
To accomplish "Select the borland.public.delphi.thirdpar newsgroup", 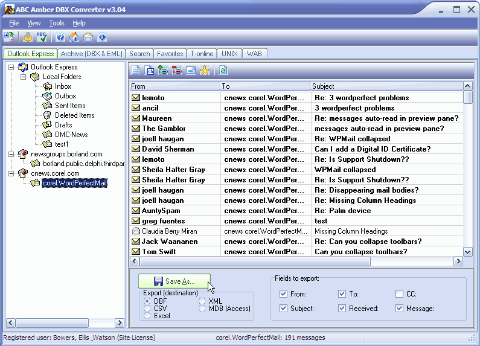I will coord(83,164).
